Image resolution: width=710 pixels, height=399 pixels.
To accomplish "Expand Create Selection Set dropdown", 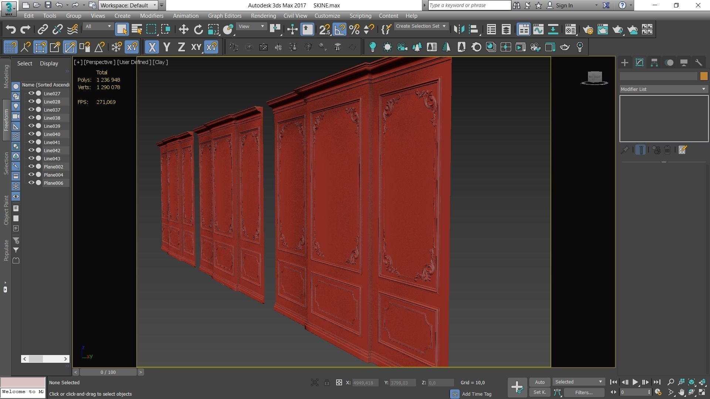I will [x=421, y=26].
